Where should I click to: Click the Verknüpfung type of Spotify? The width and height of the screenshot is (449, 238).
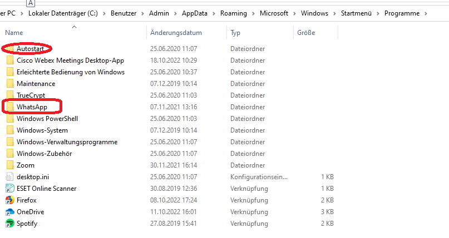point(249,224)
